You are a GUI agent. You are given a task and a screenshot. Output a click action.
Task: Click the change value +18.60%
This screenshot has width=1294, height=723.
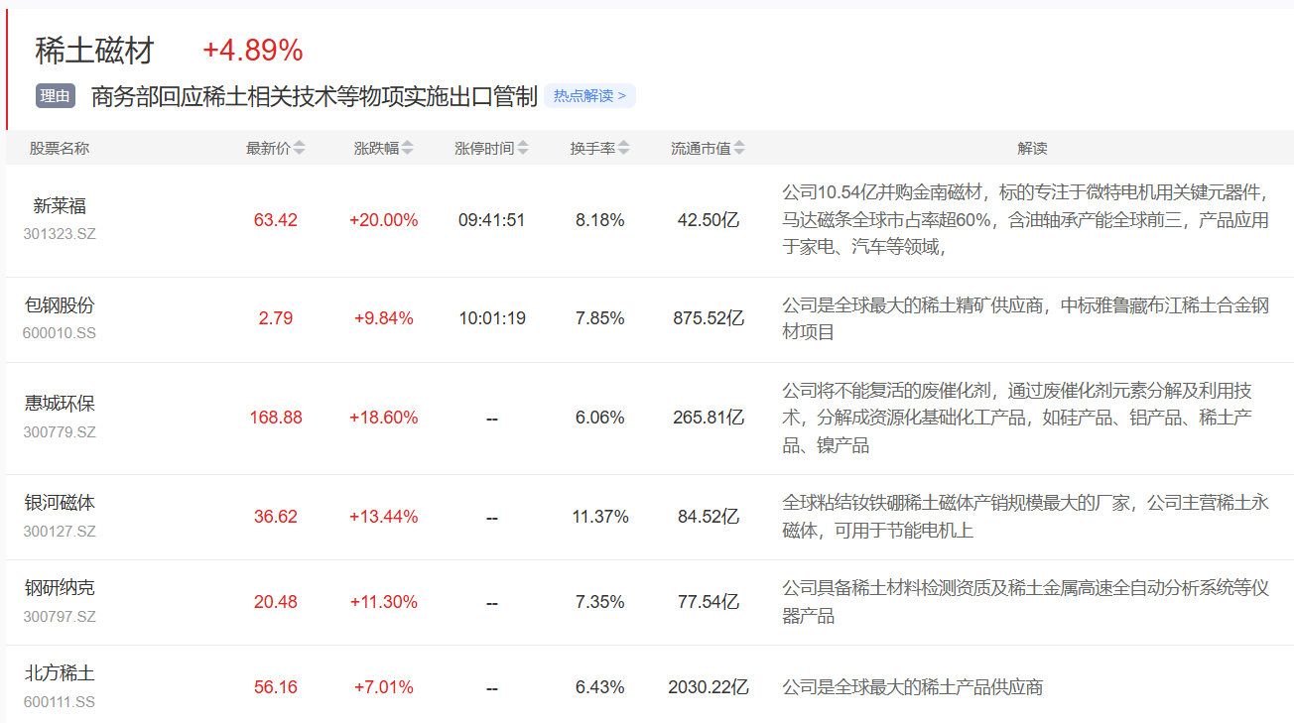[x=384, y=418]
